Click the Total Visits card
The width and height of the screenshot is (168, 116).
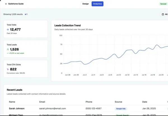(25, 29)
